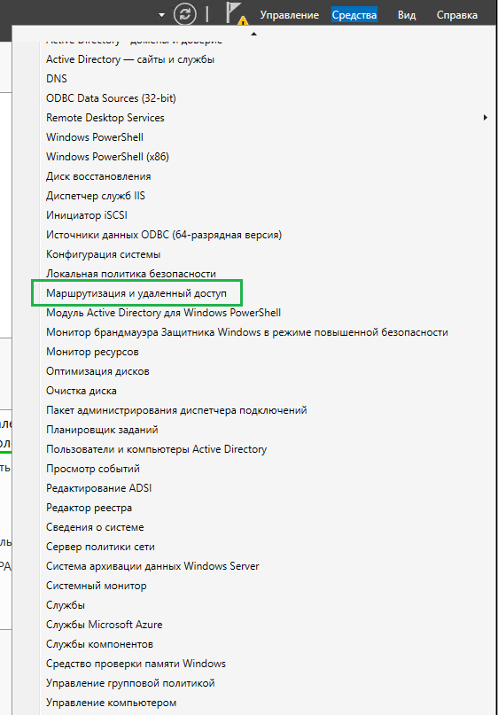The height and width of the screenshot is (715, 498).
Task: Open the Средства menu
Action: [x=354, y=15]
